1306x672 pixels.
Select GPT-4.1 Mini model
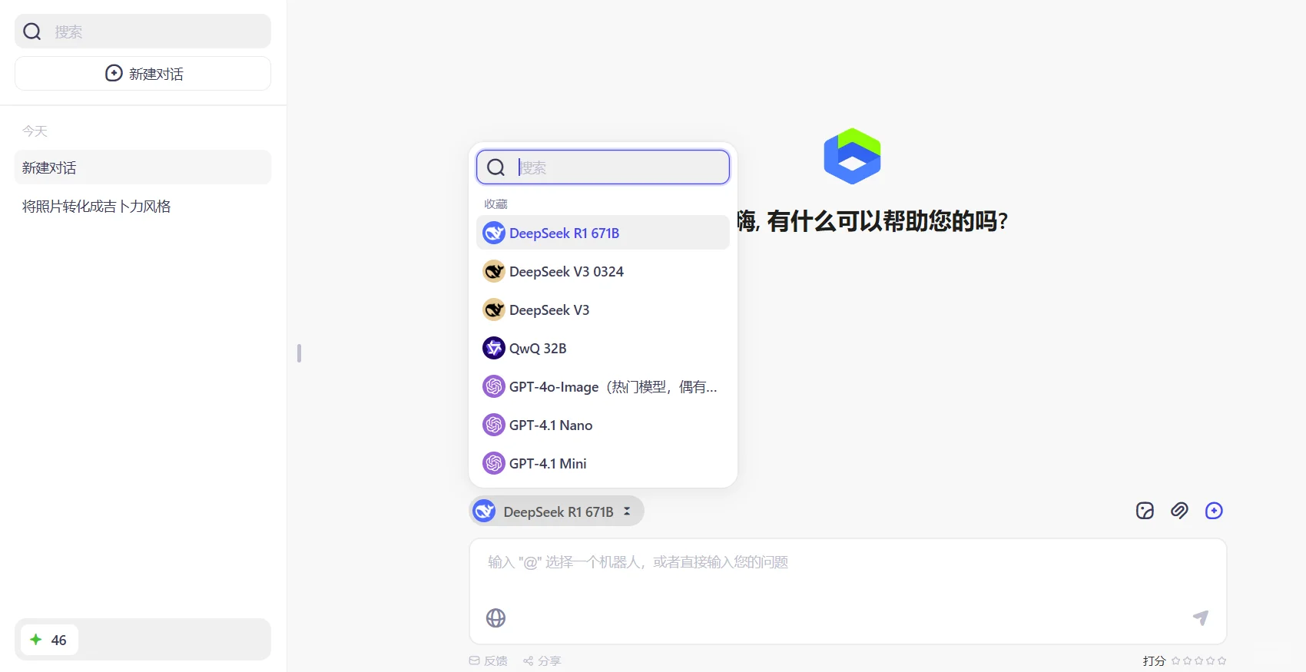603,463
